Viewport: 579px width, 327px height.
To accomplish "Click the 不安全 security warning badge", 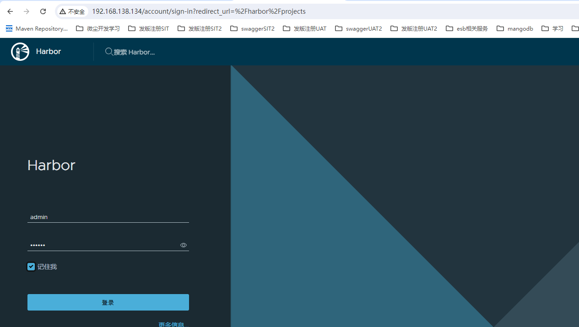I will click(x=72, y=11).
